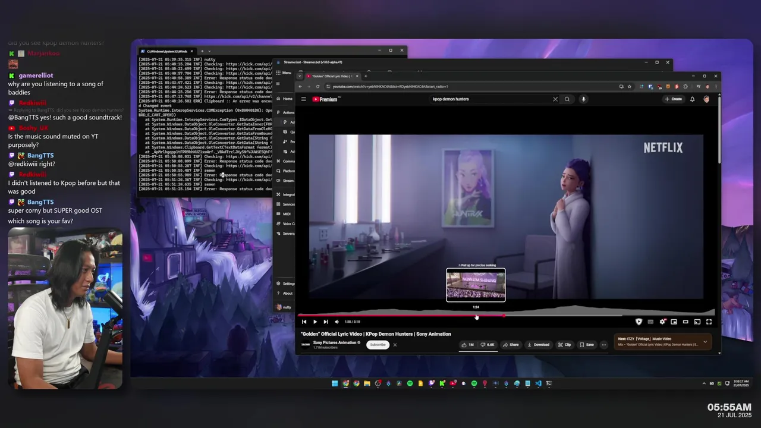Like the Golden lyric video
This screenshot has width=761, height=428.
point(468,345)
